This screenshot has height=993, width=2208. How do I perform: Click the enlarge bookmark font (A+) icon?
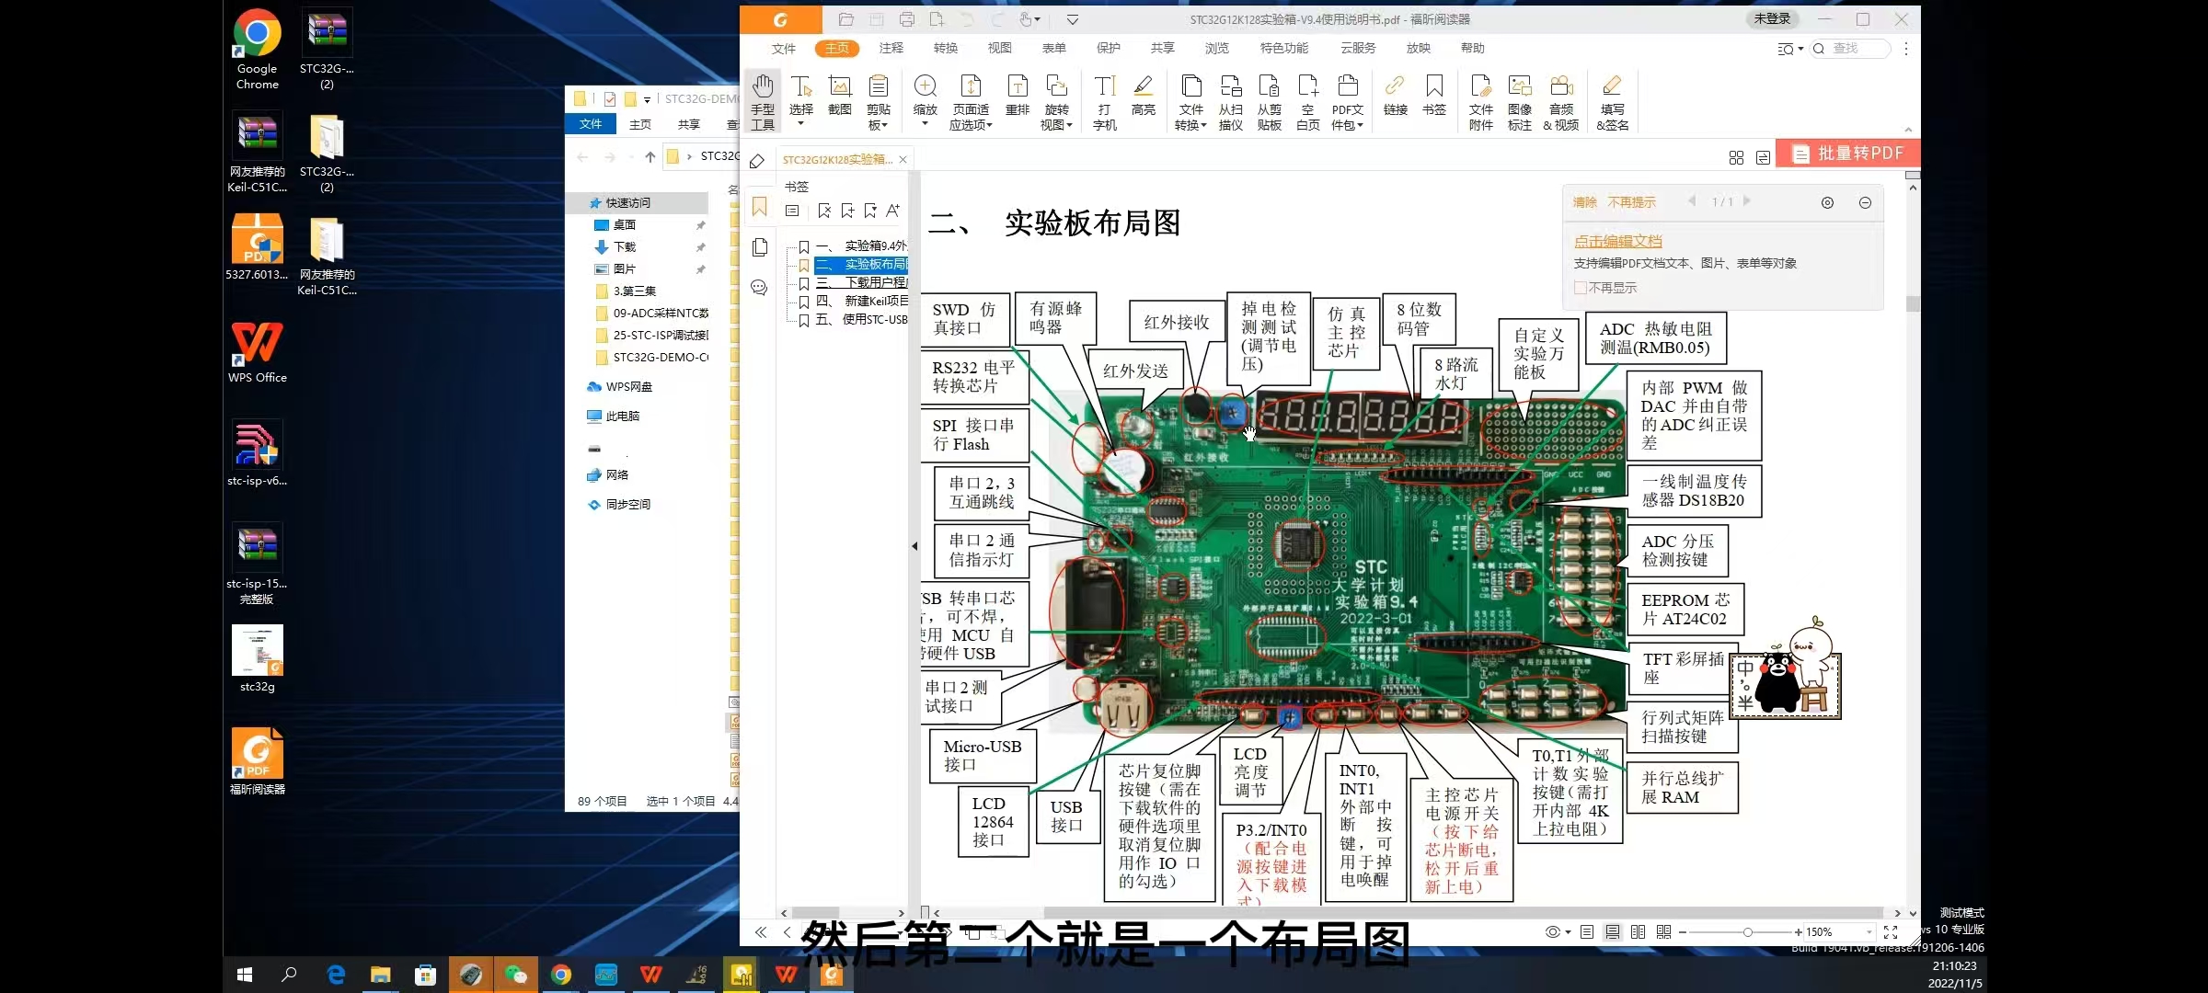(892, 211)
